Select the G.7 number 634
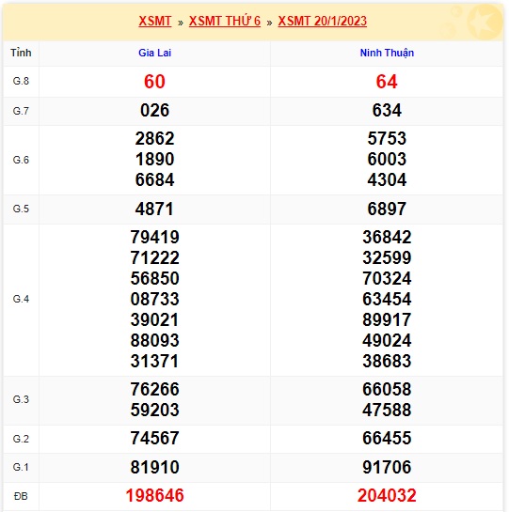This screenshot has height=512, width=509. coord(387,110)
